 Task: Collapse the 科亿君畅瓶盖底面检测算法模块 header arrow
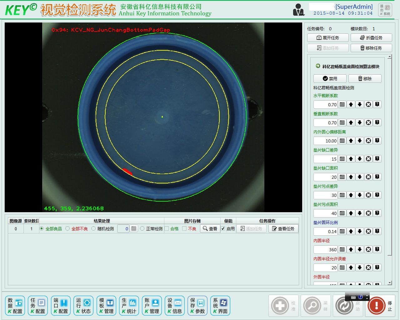coord(318,66)
